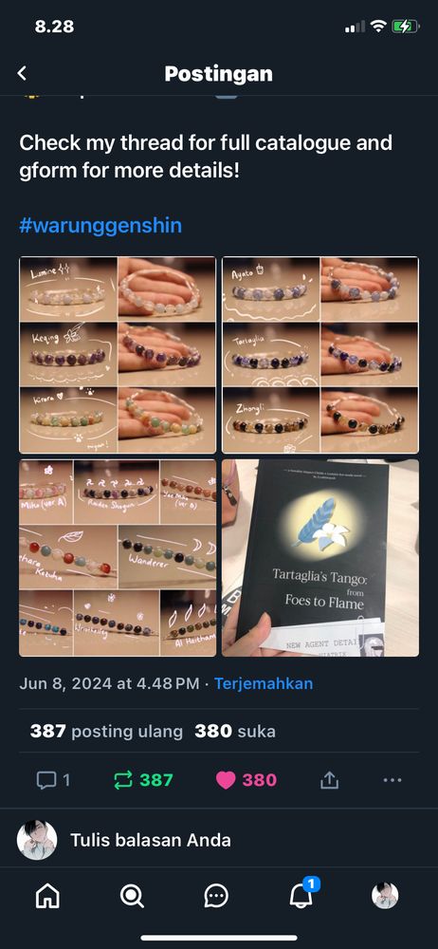Unlike the post via pink heart icon
Viewport: 438px width, 949px height.
[226, 780]
